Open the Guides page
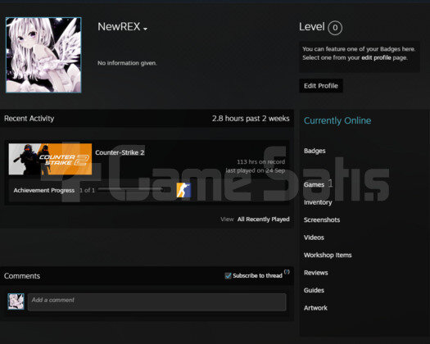 click(x=314, y=290)
